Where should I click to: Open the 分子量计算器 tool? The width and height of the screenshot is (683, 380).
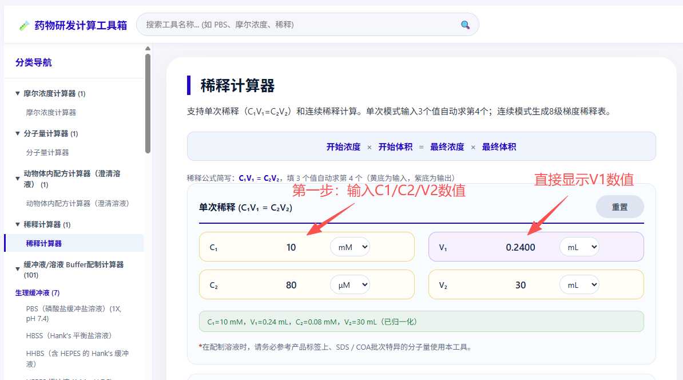pyautogui.click(x=47, y=153)
